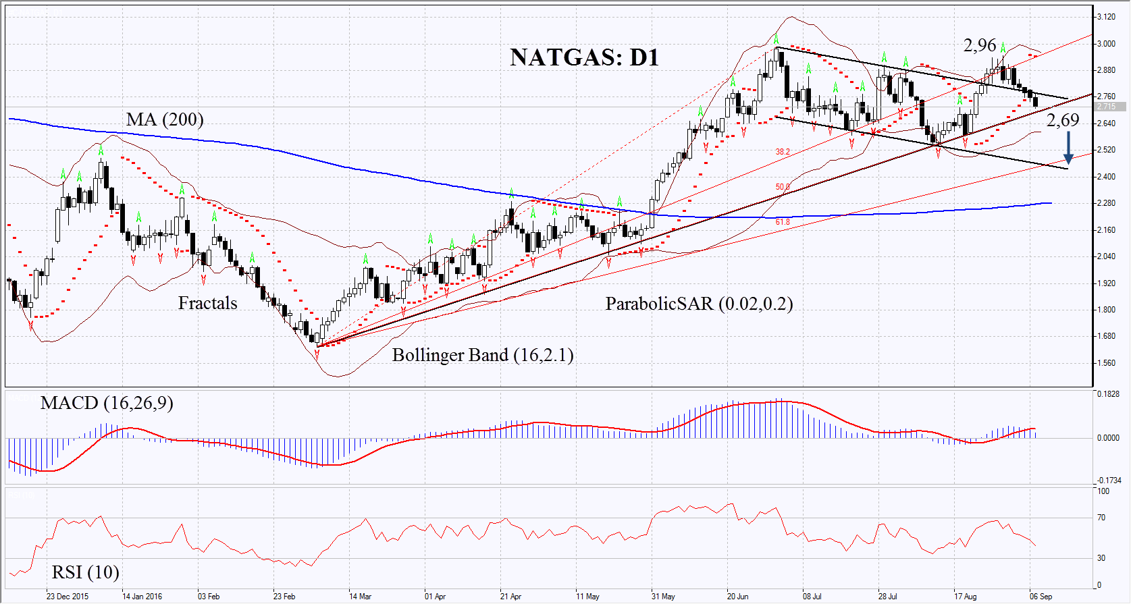The image size is (1131, 604).
Task: Click the 20 Jun date label
Action: pos(737,597)
